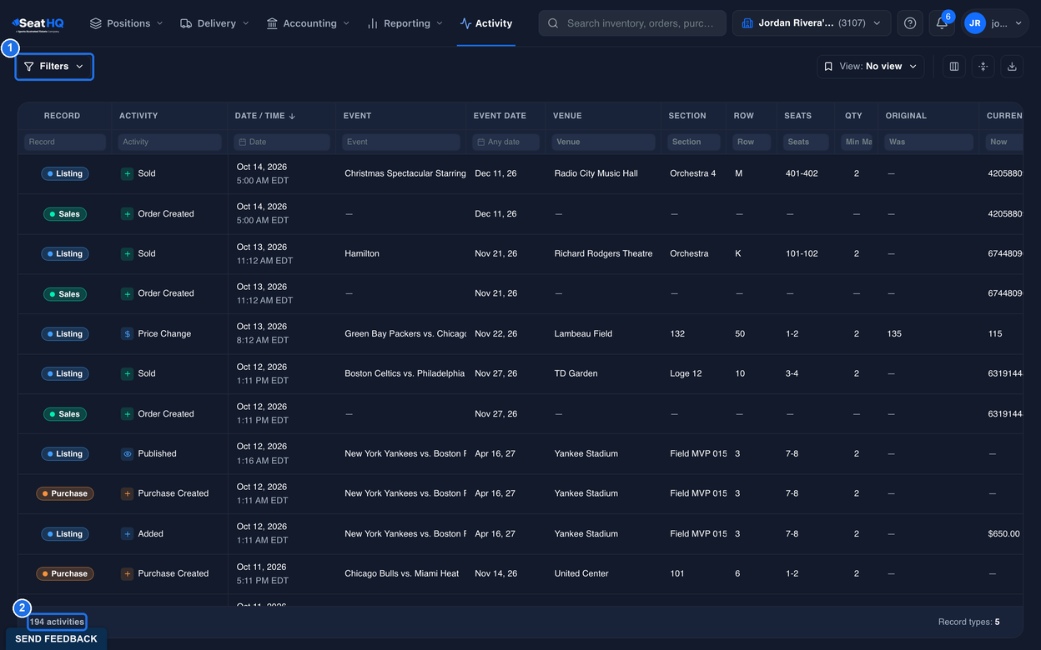Open the Activity tab
The image size is (1041, 650).
[486, 23]
